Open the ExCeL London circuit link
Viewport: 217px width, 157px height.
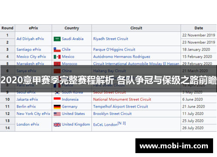105,124
